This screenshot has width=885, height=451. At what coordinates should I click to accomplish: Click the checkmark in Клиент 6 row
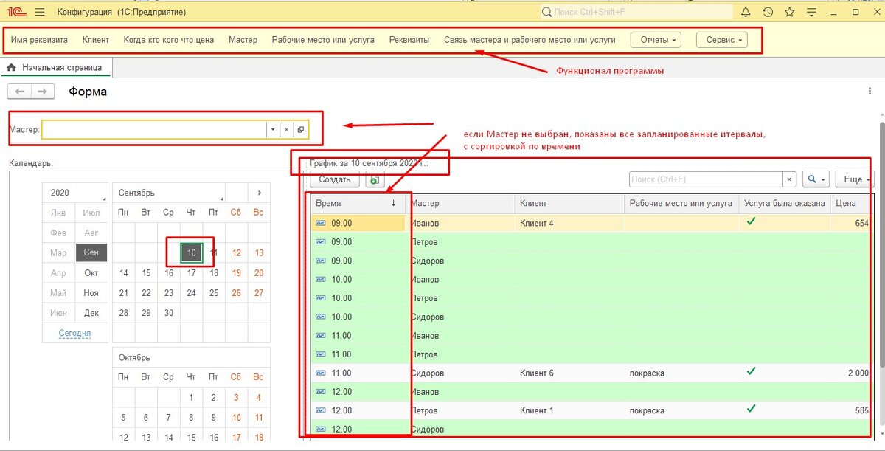752,371
